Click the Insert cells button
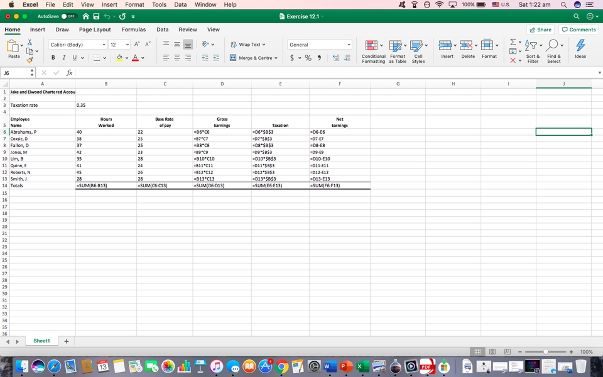The image size is (603, 377). (x=447, y=49)
